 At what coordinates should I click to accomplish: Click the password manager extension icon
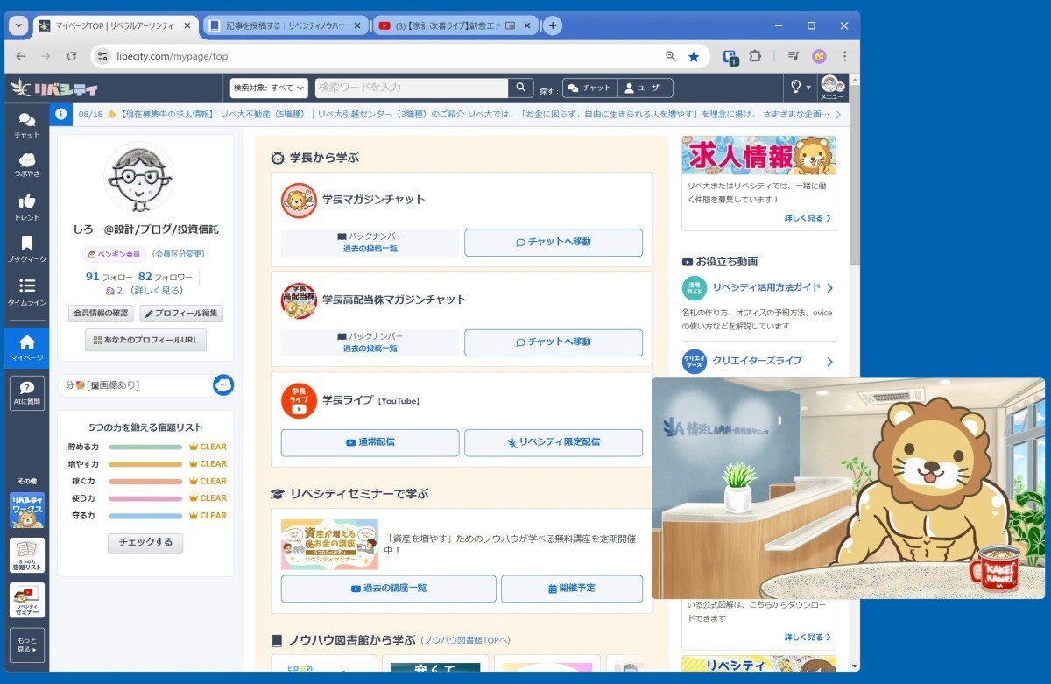click(x=730, y=57)
